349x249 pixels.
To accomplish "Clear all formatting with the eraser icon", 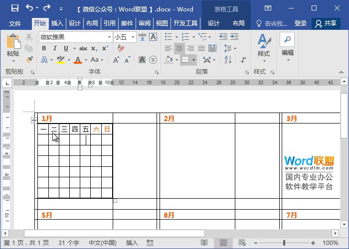I will click(121, 48).
